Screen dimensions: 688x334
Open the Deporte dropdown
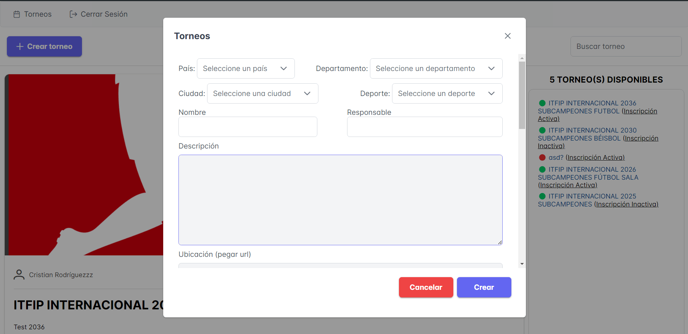click(x=447, y=93)
